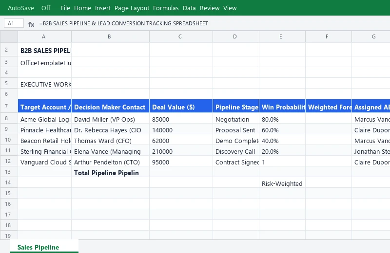
Task: Select row 2 header
Action: 9,50
